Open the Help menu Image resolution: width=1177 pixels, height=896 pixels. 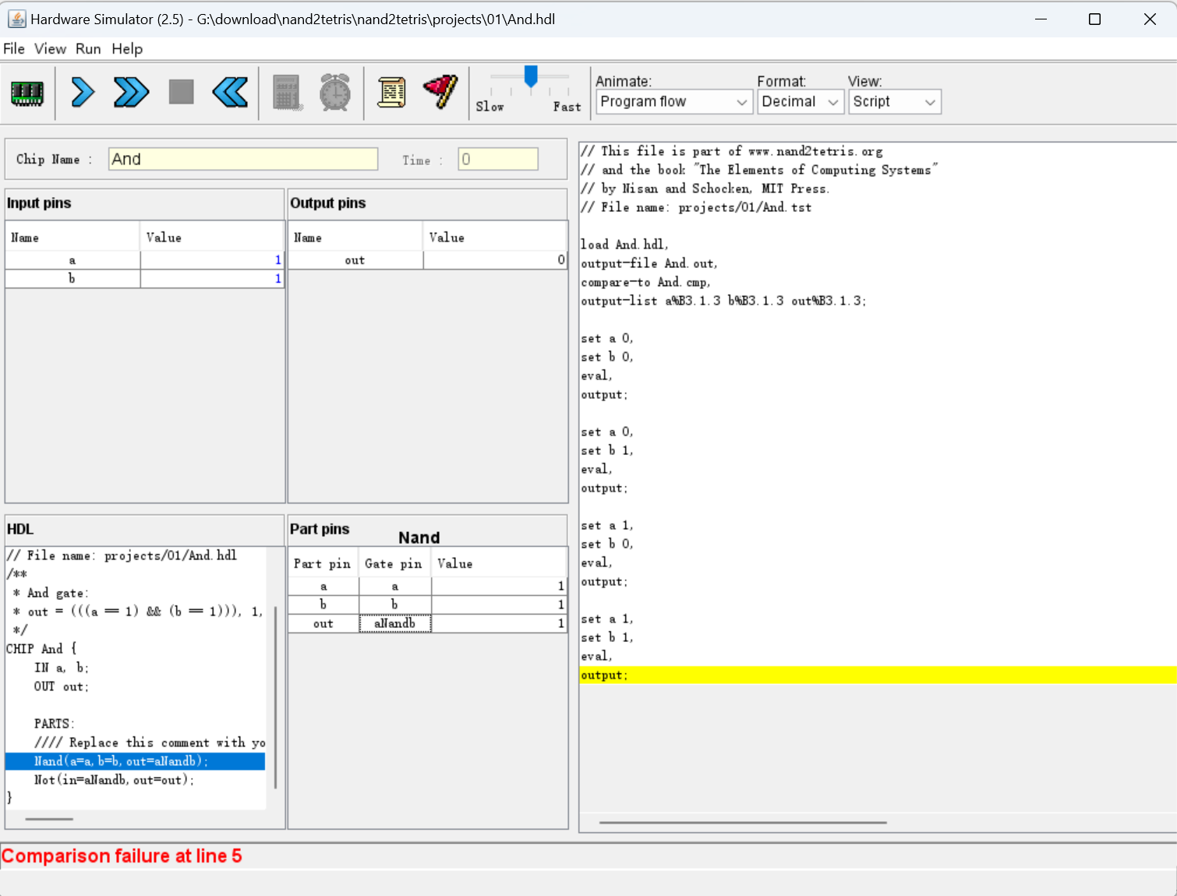click(127, 49)
